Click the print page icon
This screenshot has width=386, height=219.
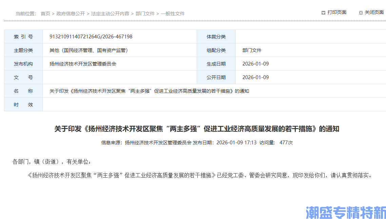tap(323, 12)
